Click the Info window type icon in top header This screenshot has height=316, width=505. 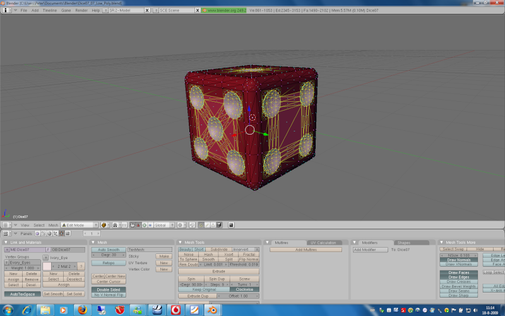(7, 10)
